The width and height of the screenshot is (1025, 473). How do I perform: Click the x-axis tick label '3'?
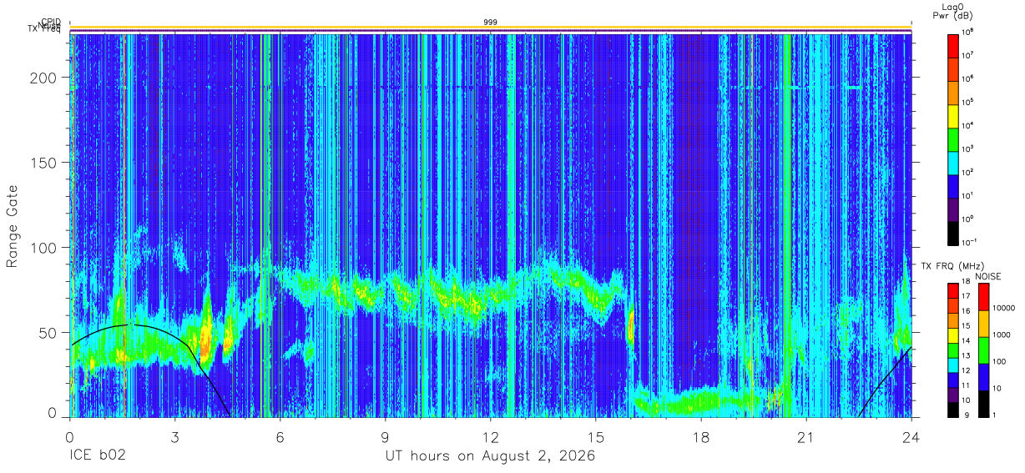pos(174,436)
